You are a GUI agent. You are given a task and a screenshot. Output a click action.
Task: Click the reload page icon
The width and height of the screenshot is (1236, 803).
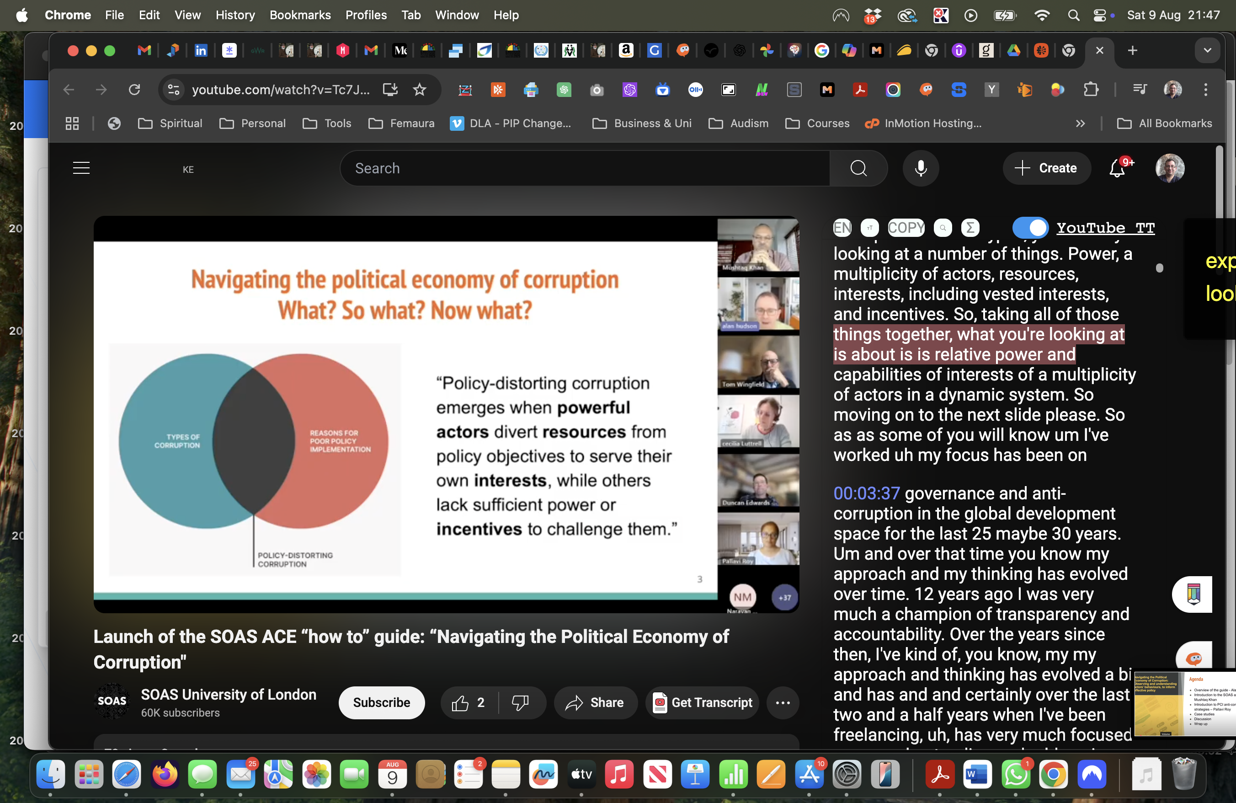click(134, 89)
